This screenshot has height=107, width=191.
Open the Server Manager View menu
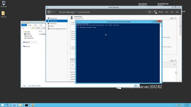(x=172, y=12)
